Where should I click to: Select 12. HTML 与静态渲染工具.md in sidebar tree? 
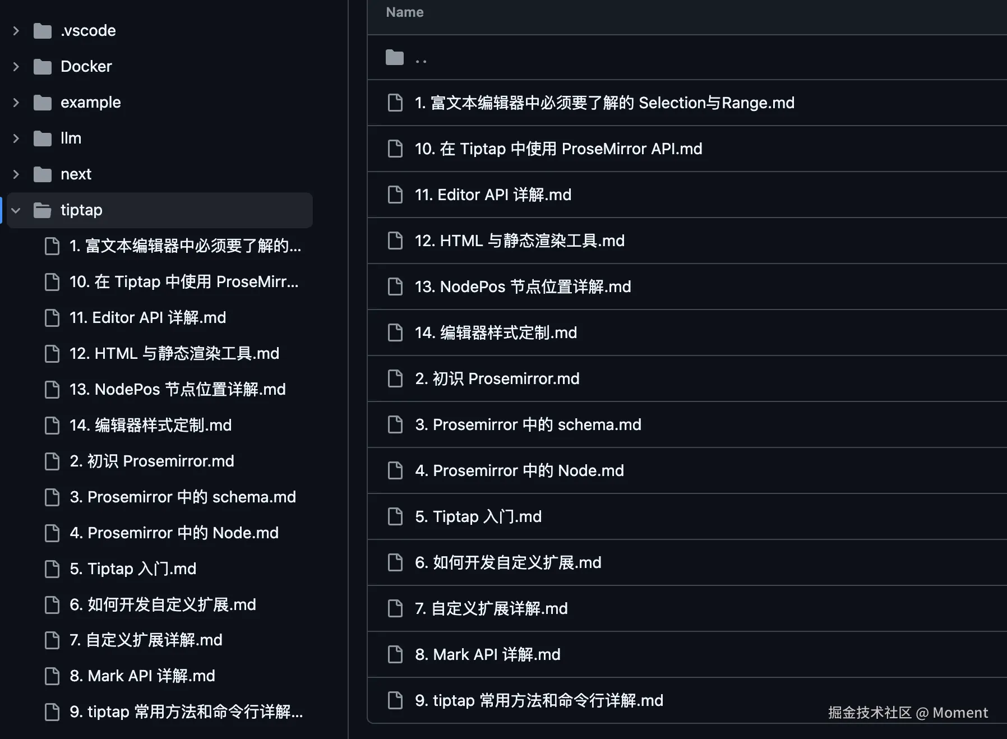pyautogui.click(x=174, y=354)
